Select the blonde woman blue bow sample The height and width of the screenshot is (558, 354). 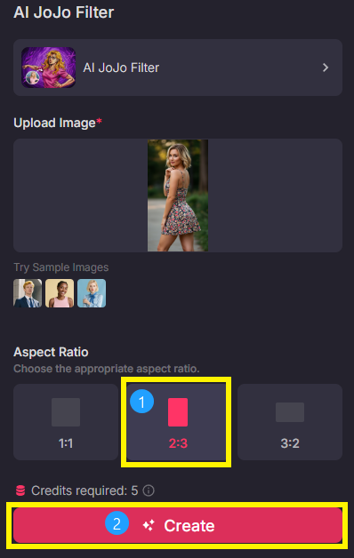tap(92, 293)
